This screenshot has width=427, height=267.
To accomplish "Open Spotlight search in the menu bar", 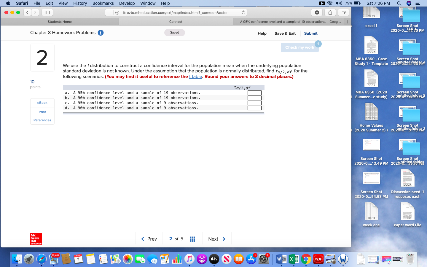I will (399, 3).
